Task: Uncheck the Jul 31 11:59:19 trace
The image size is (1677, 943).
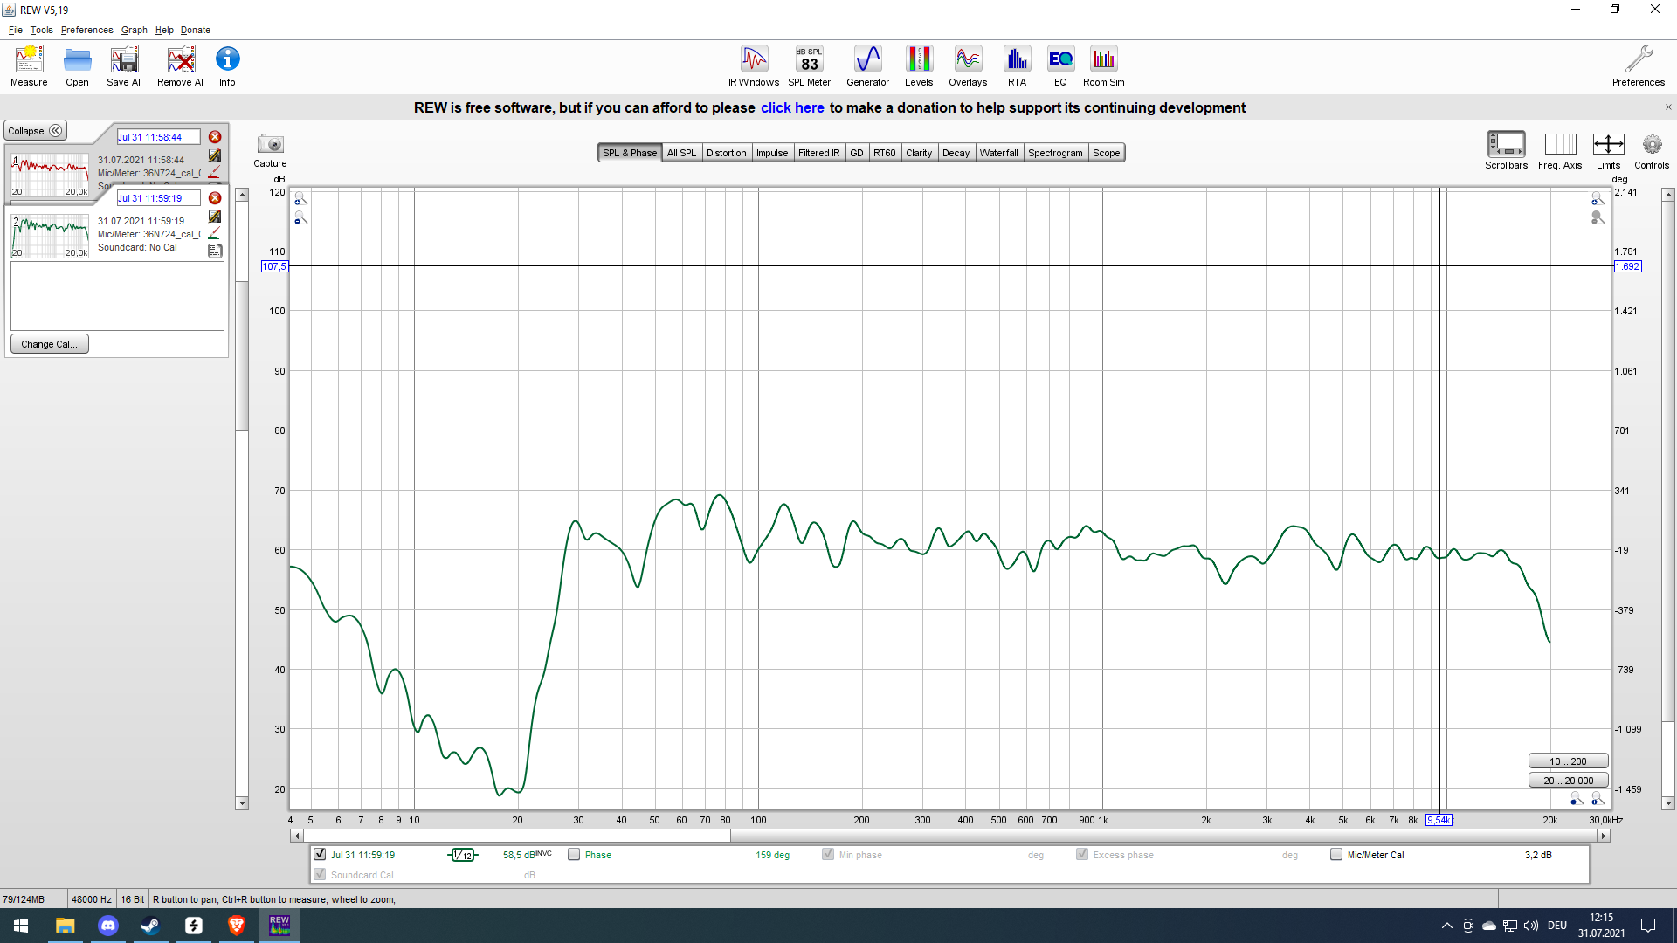Action: [320, 855]
